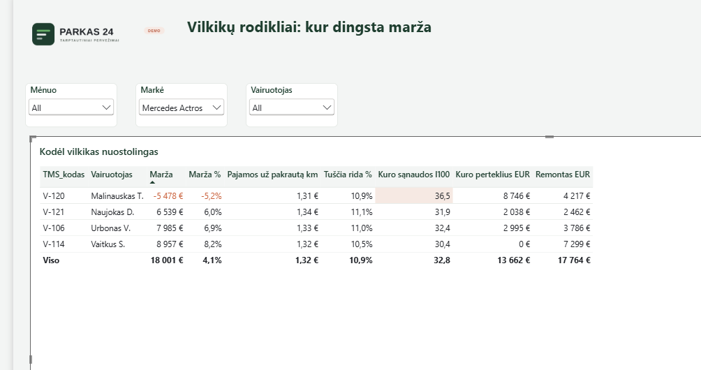Select the V-121 row code cell
Image resolution: width=701 pixels, height=370 pixels.
pos(54,212)
